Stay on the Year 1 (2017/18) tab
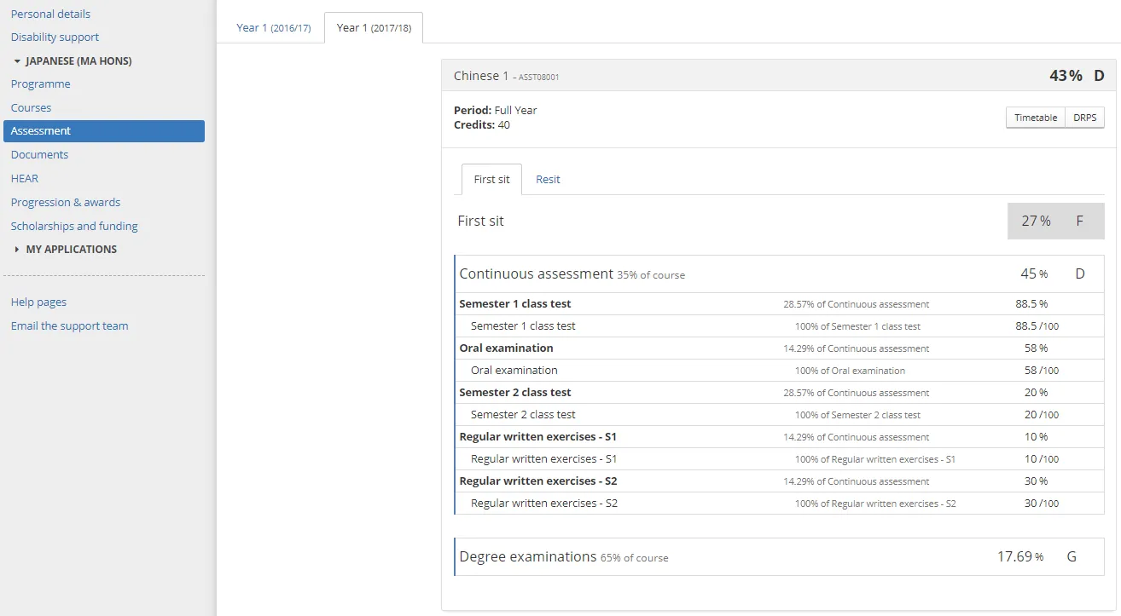Screen dimensions: 1121x616 tap(374, 27)
